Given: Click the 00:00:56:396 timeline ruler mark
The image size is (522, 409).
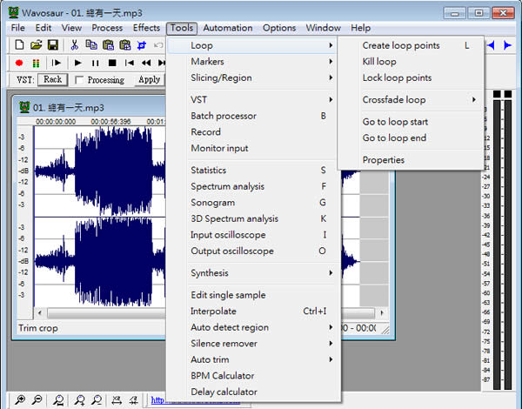Looking at the screenshot, I should [x=110, y=122].
